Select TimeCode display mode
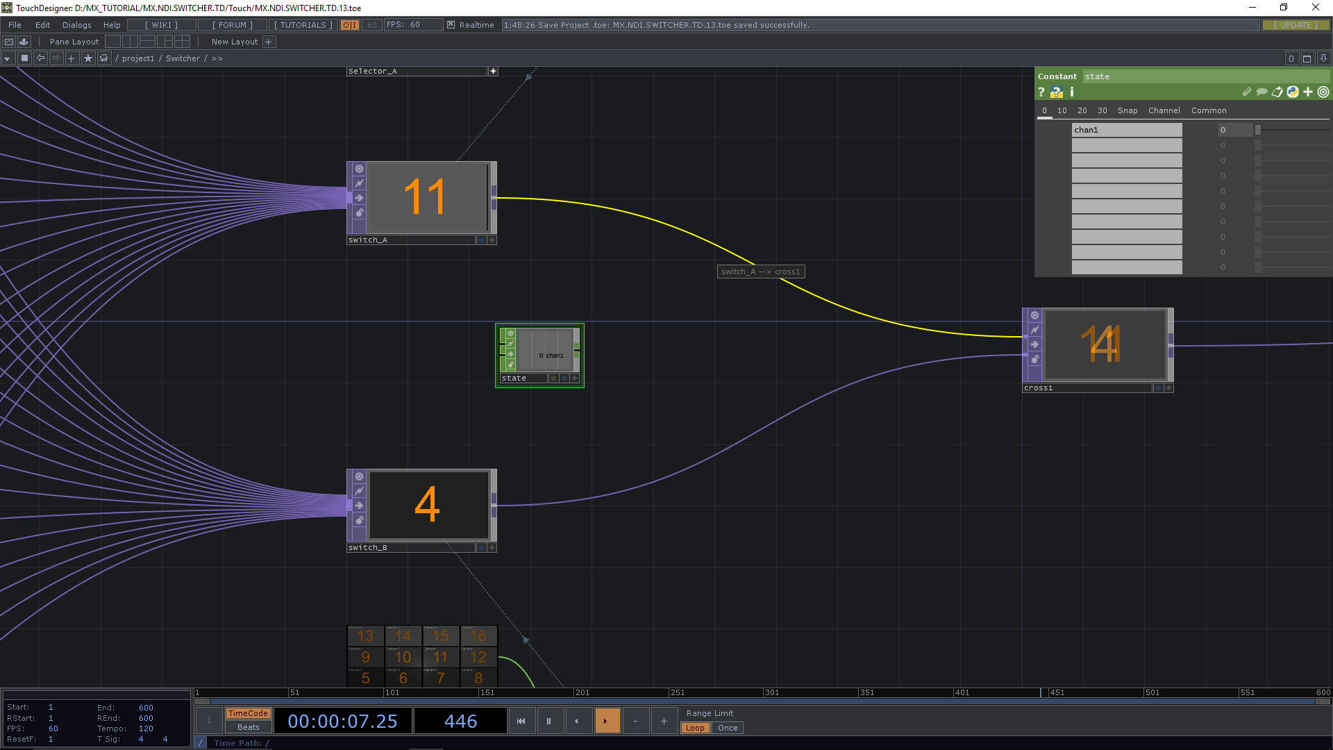This screenshot has width=1333, height=750. tap(248, 713)
